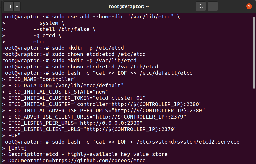Click the ETCD_DATA_DIR line
The width and height of the screenshot is (256, 164).
coord(66,86)
